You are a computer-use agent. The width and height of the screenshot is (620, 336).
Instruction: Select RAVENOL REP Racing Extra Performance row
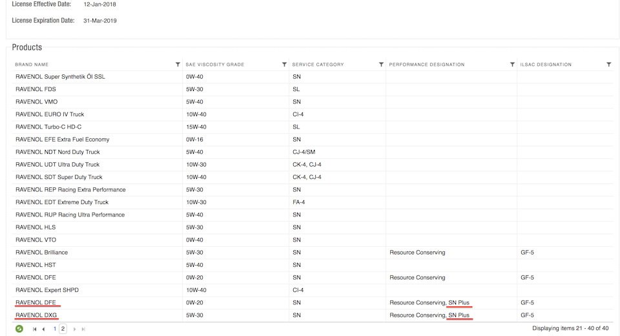click(313, 189)
